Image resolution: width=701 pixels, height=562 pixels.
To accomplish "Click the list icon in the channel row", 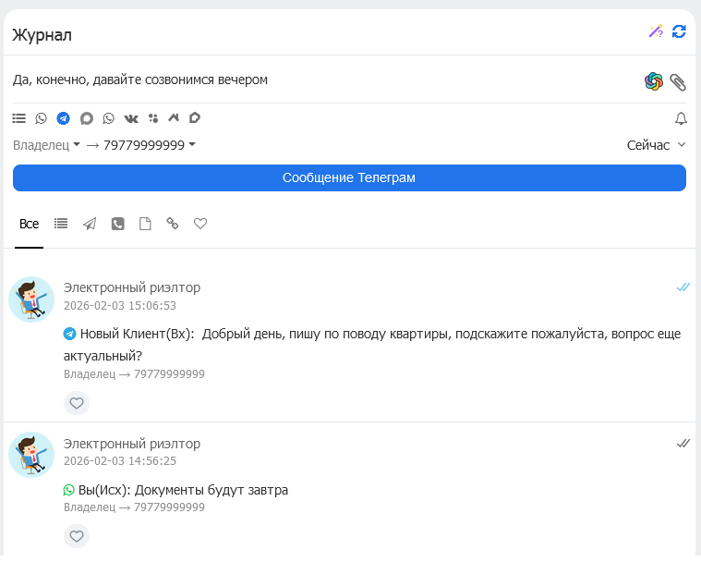I will (18, 118).
